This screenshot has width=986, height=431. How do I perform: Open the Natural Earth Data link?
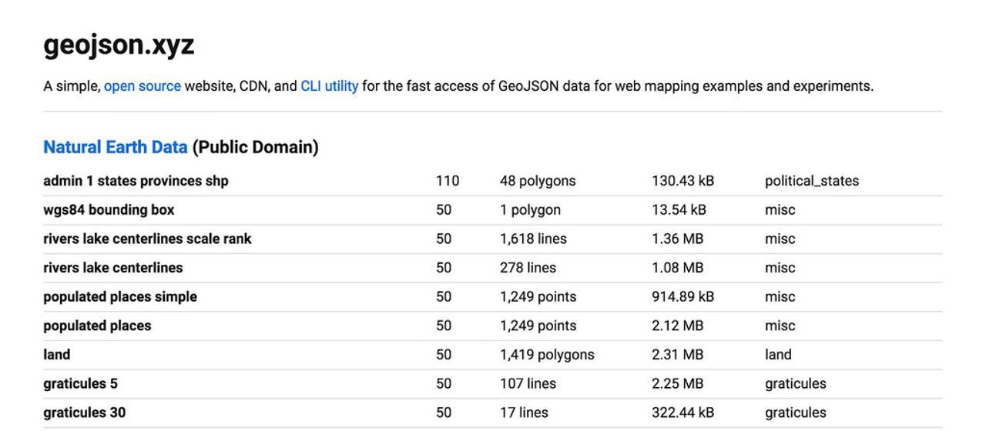(x=115, y=147)
